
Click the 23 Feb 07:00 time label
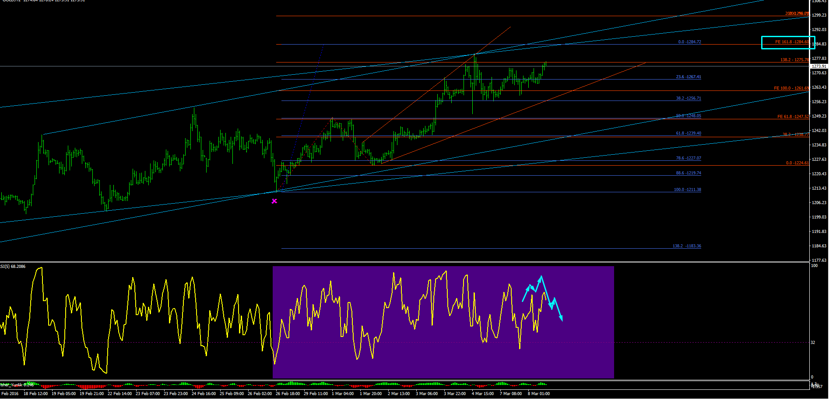click(148, 394)
